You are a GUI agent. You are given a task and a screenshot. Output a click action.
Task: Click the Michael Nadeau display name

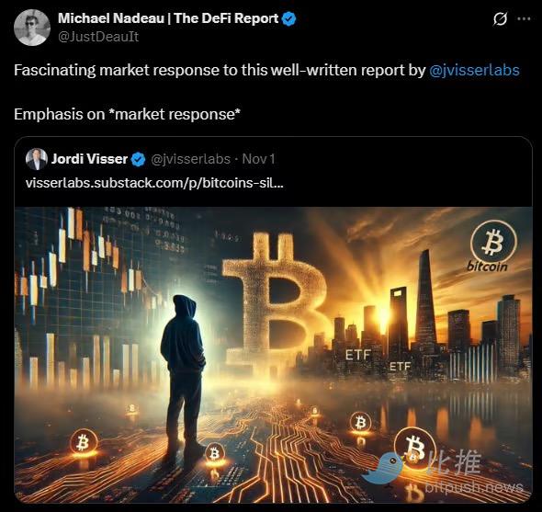168,18
